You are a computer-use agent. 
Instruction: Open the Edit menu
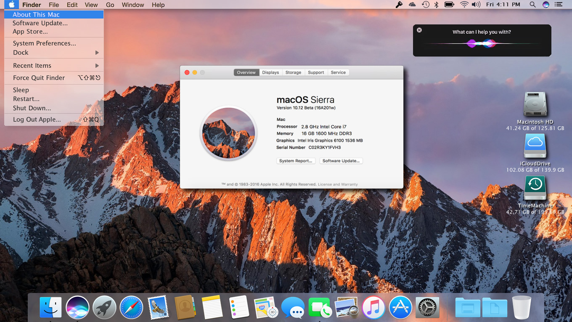72,5
